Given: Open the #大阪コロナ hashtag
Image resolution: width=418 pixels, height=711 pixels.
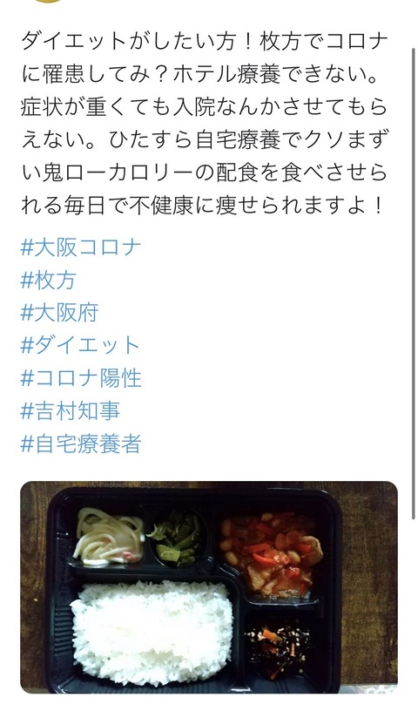Looking at the screenshot, I should 81,248.
